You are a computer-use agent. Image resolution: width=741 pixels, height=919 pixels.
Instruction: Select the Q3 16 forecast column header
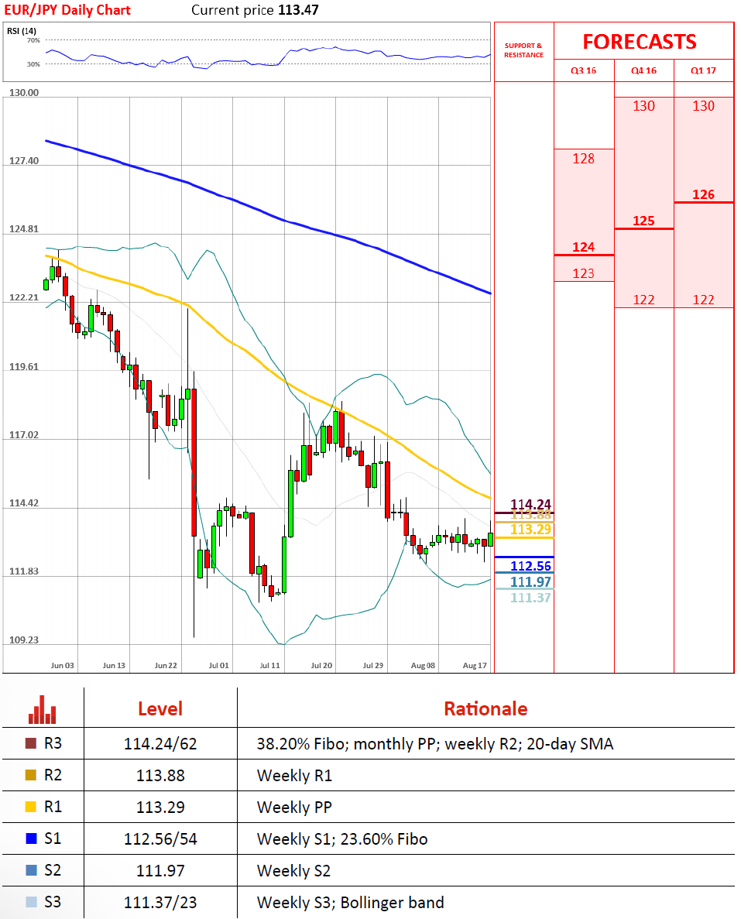pos(584,70)
